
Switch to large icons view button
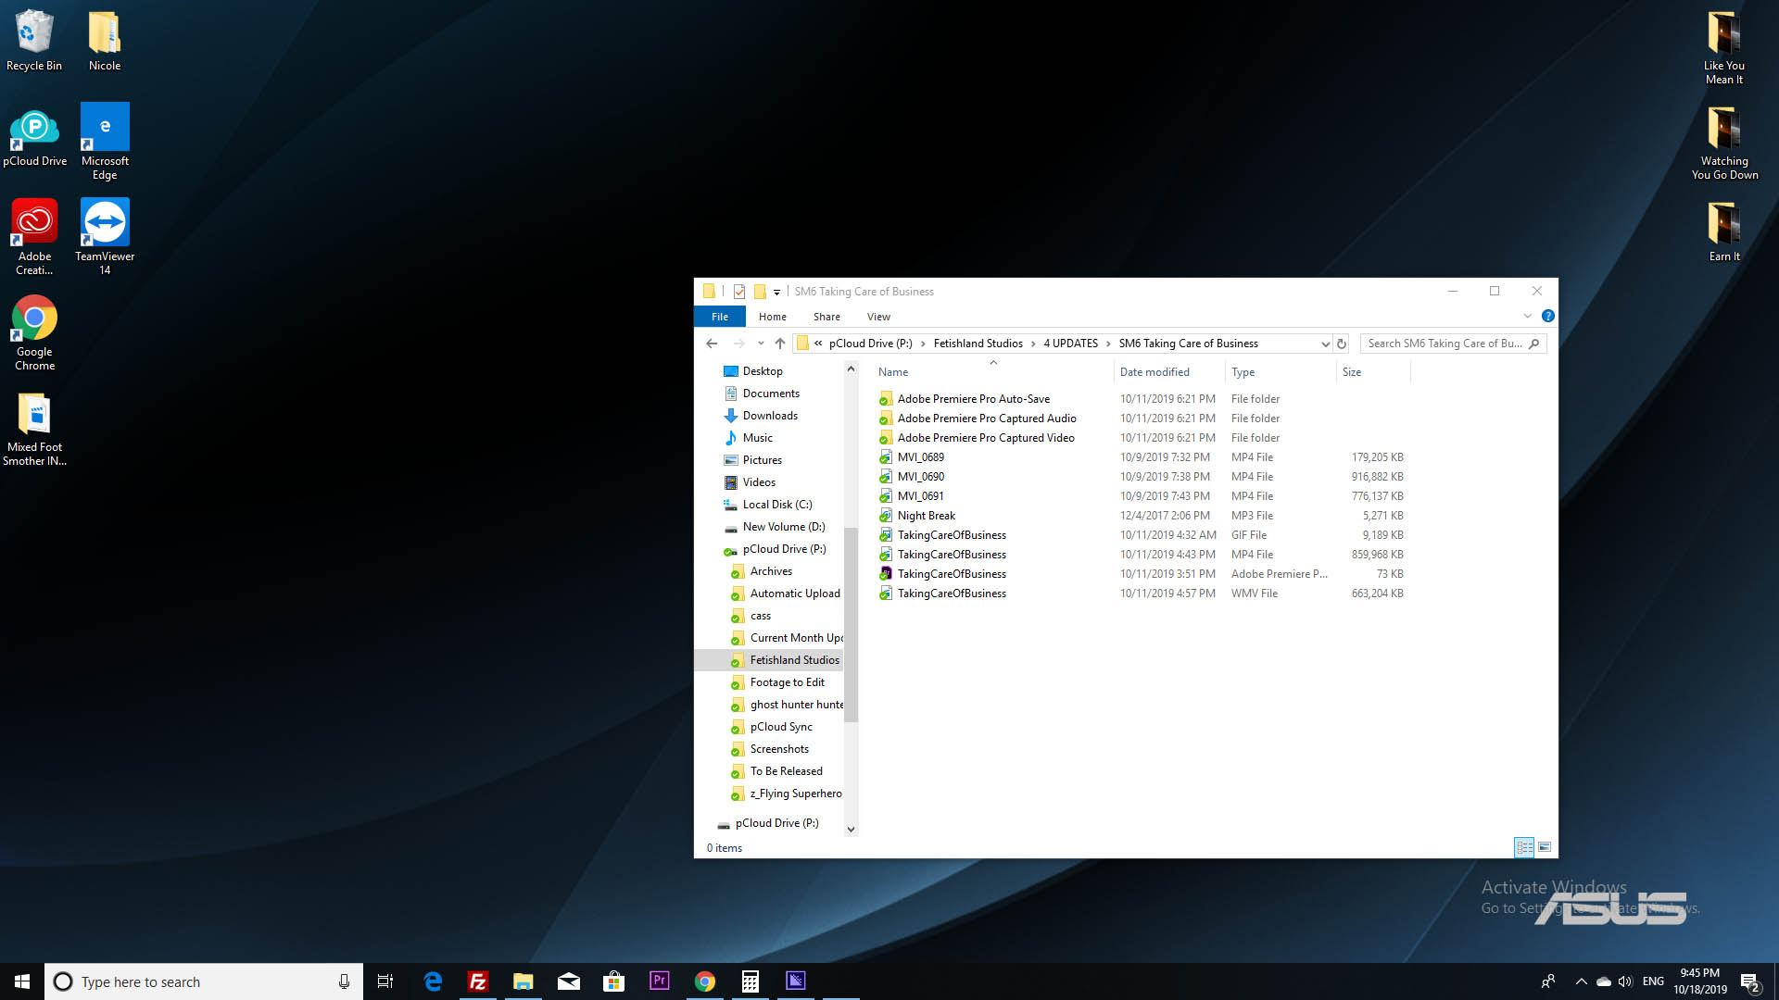(x=1545, y=847)
